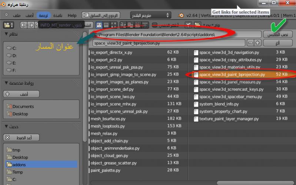
Task: Click the نصب المقبس install button
Action: coord(278,35)
